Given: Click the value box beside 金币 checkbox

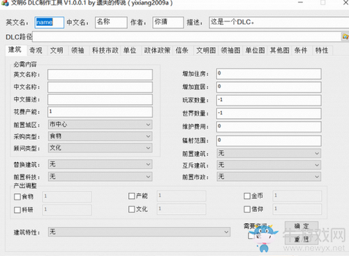Looking at the screenshot, I should tap(297, 196).
